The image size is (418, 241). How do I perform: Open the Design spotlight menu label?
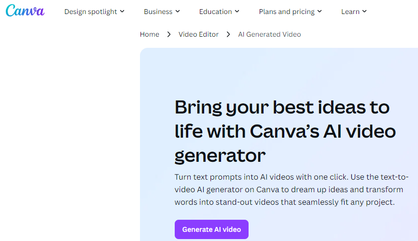[x=90, y=12]
